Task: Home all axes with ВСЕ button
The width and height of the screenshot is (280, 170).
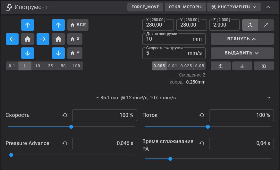Action: [x=78, y=25]
